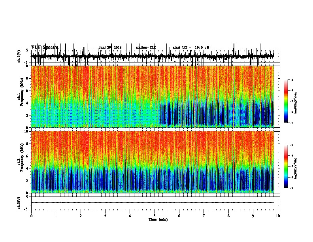This screenshot has height=242, width=313.
Task: Click the ch.2 spectrogram plot area
Action: click(152, 162)
